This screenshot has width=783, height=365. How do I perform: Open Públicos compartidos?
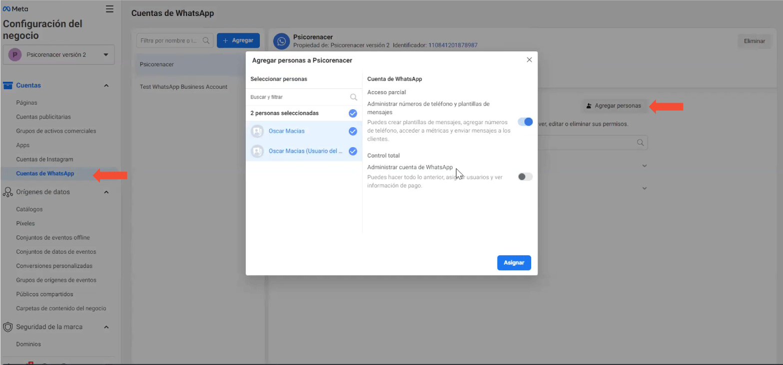(x=44, y=294)
